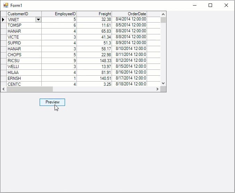Click the horizontal scrollbar thumb
This screenshot has width=235, height=193.
coord(30,89)
